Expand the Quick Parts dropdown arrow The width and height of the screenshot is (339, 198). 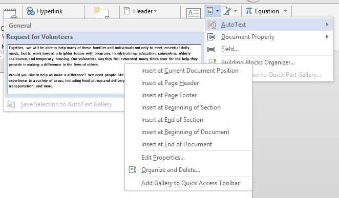point(217,11)
